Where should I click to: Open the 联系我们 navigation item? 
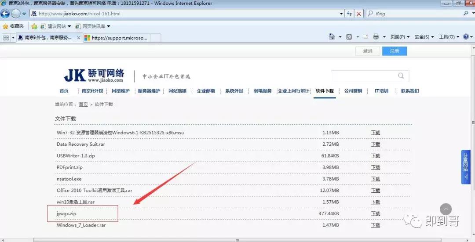(410, 91)
